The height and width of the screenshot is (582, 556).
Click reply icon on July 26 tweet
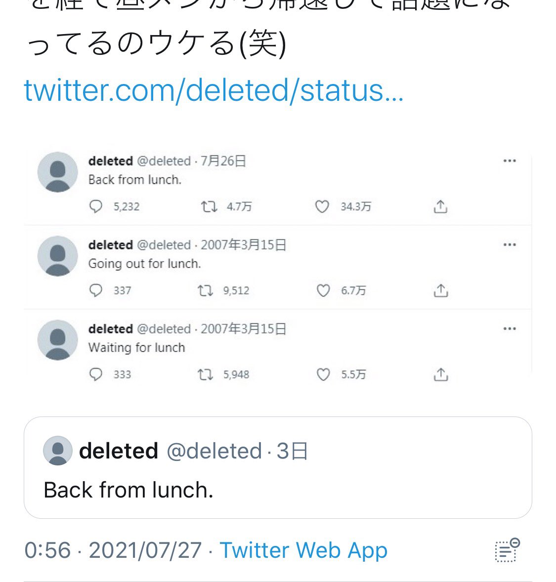pos(95,206)
